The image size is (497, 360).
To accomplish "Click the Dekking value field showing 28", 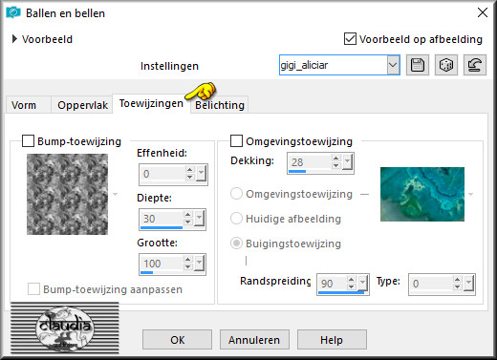I will [310, 161].
